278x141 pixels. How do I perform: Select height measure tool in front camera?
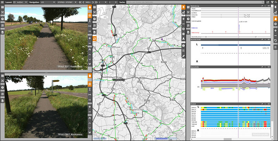(90, 21)
